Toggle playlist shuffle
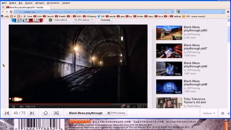 point(56,113)
